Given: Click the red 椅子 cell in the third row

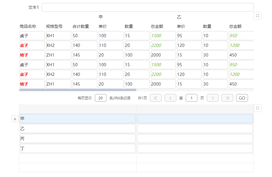Looking at the screenshot, I should point(32,55).
